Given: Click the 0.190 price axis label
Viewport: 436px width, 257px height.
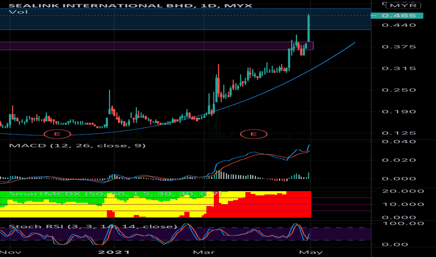Looking at the screenshot, I should click(399, 112).
